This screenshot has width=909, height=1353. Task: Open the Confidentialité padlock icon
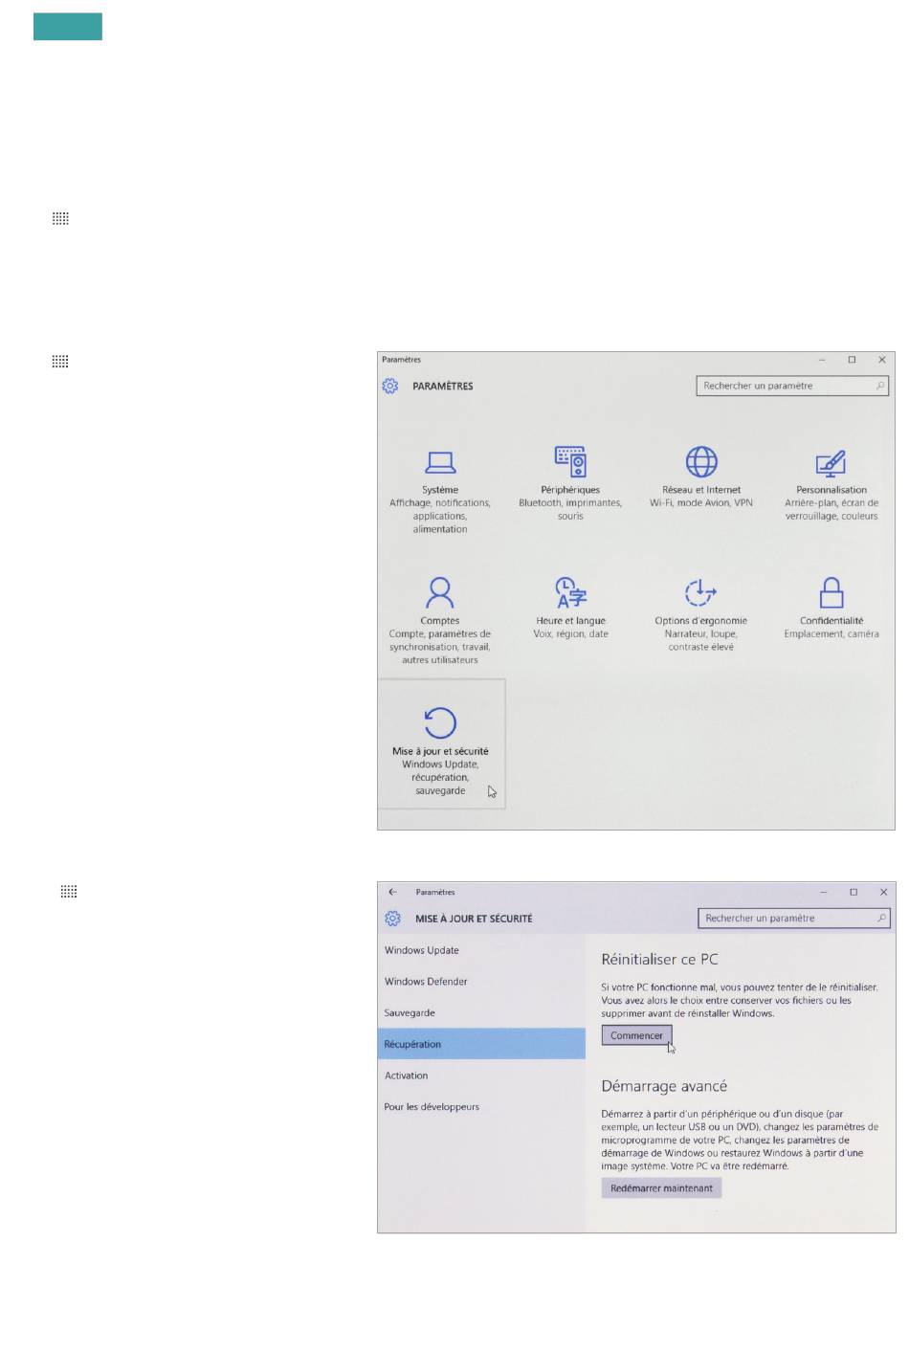(831, 593)
